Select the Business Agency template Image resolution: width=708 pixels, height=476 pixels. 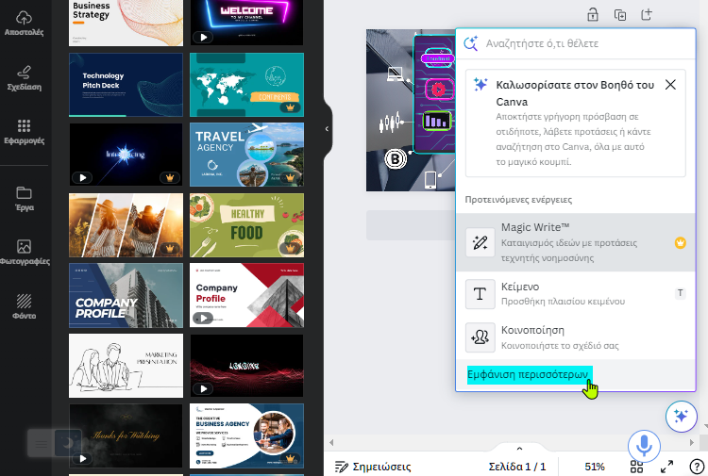click(246, 435)
